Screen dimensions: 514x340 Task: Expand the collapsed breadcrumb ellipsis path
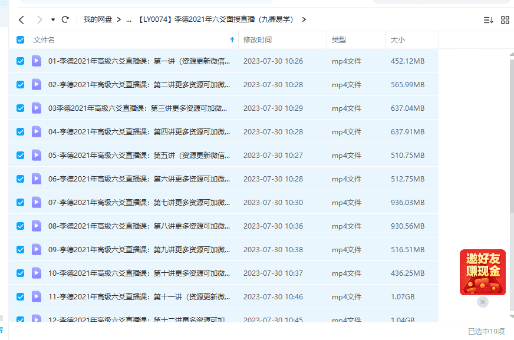tap(128, 19)
